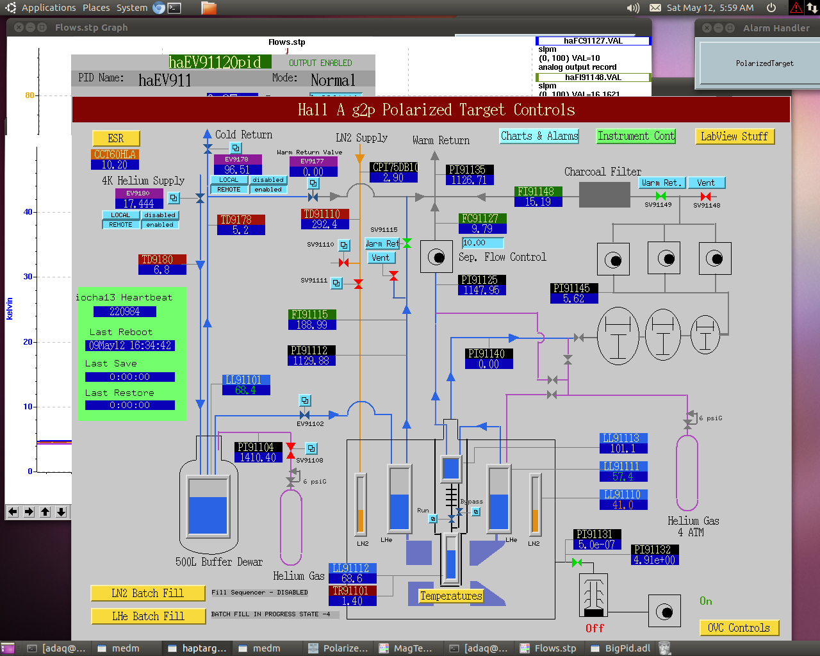820x656 pixels.
Task: Click the 500L Buffer Dewar level gauge
Action: [208, 506]
